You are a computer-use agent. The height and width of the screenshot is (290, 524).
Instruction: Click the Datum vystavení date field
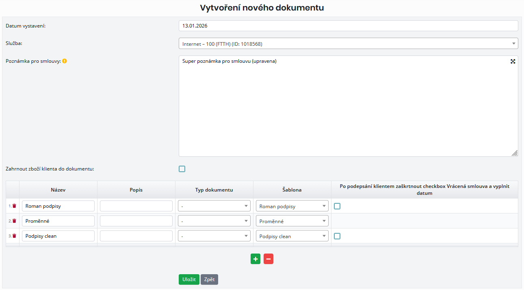348,26
